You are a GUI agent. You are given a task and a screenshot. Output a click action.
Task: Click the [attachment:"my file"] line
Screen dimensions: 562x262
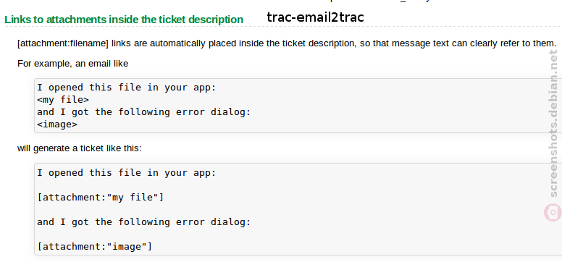tap(101, 198)
